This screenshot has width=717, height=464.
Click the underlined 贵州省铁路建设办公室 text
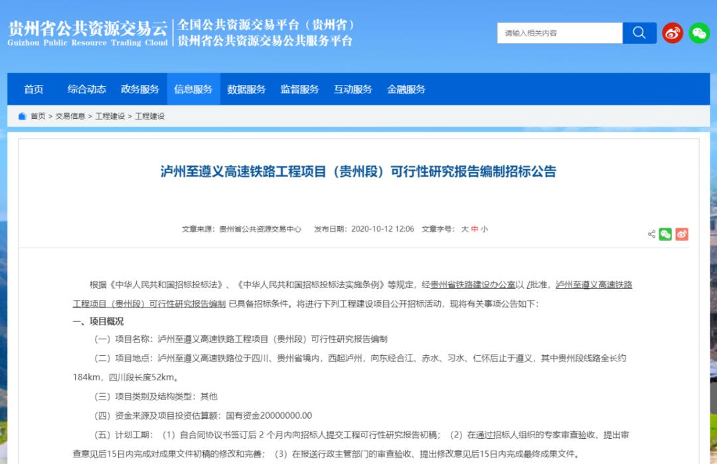[x=473, y=285]
